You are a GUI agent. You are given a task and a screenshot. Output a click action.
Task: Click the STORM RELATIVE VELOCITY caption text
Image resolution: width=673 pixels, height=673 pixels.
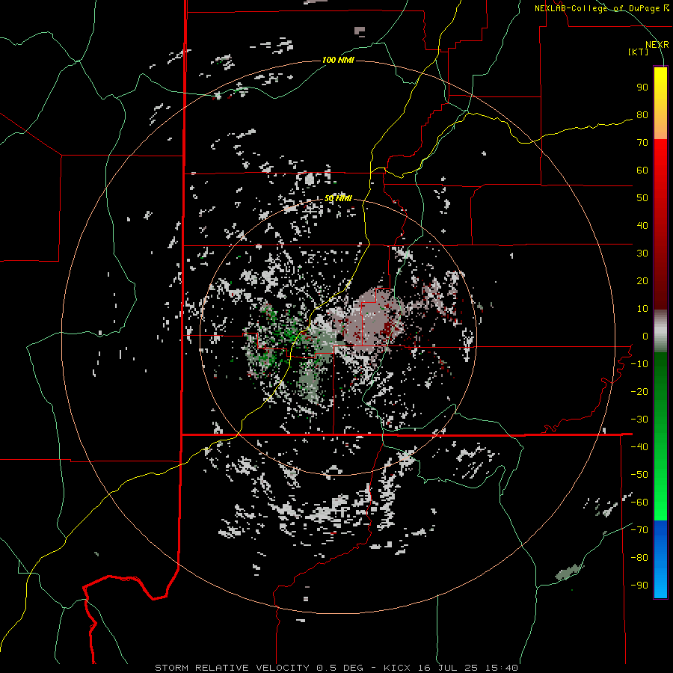[x=232, y=668]
